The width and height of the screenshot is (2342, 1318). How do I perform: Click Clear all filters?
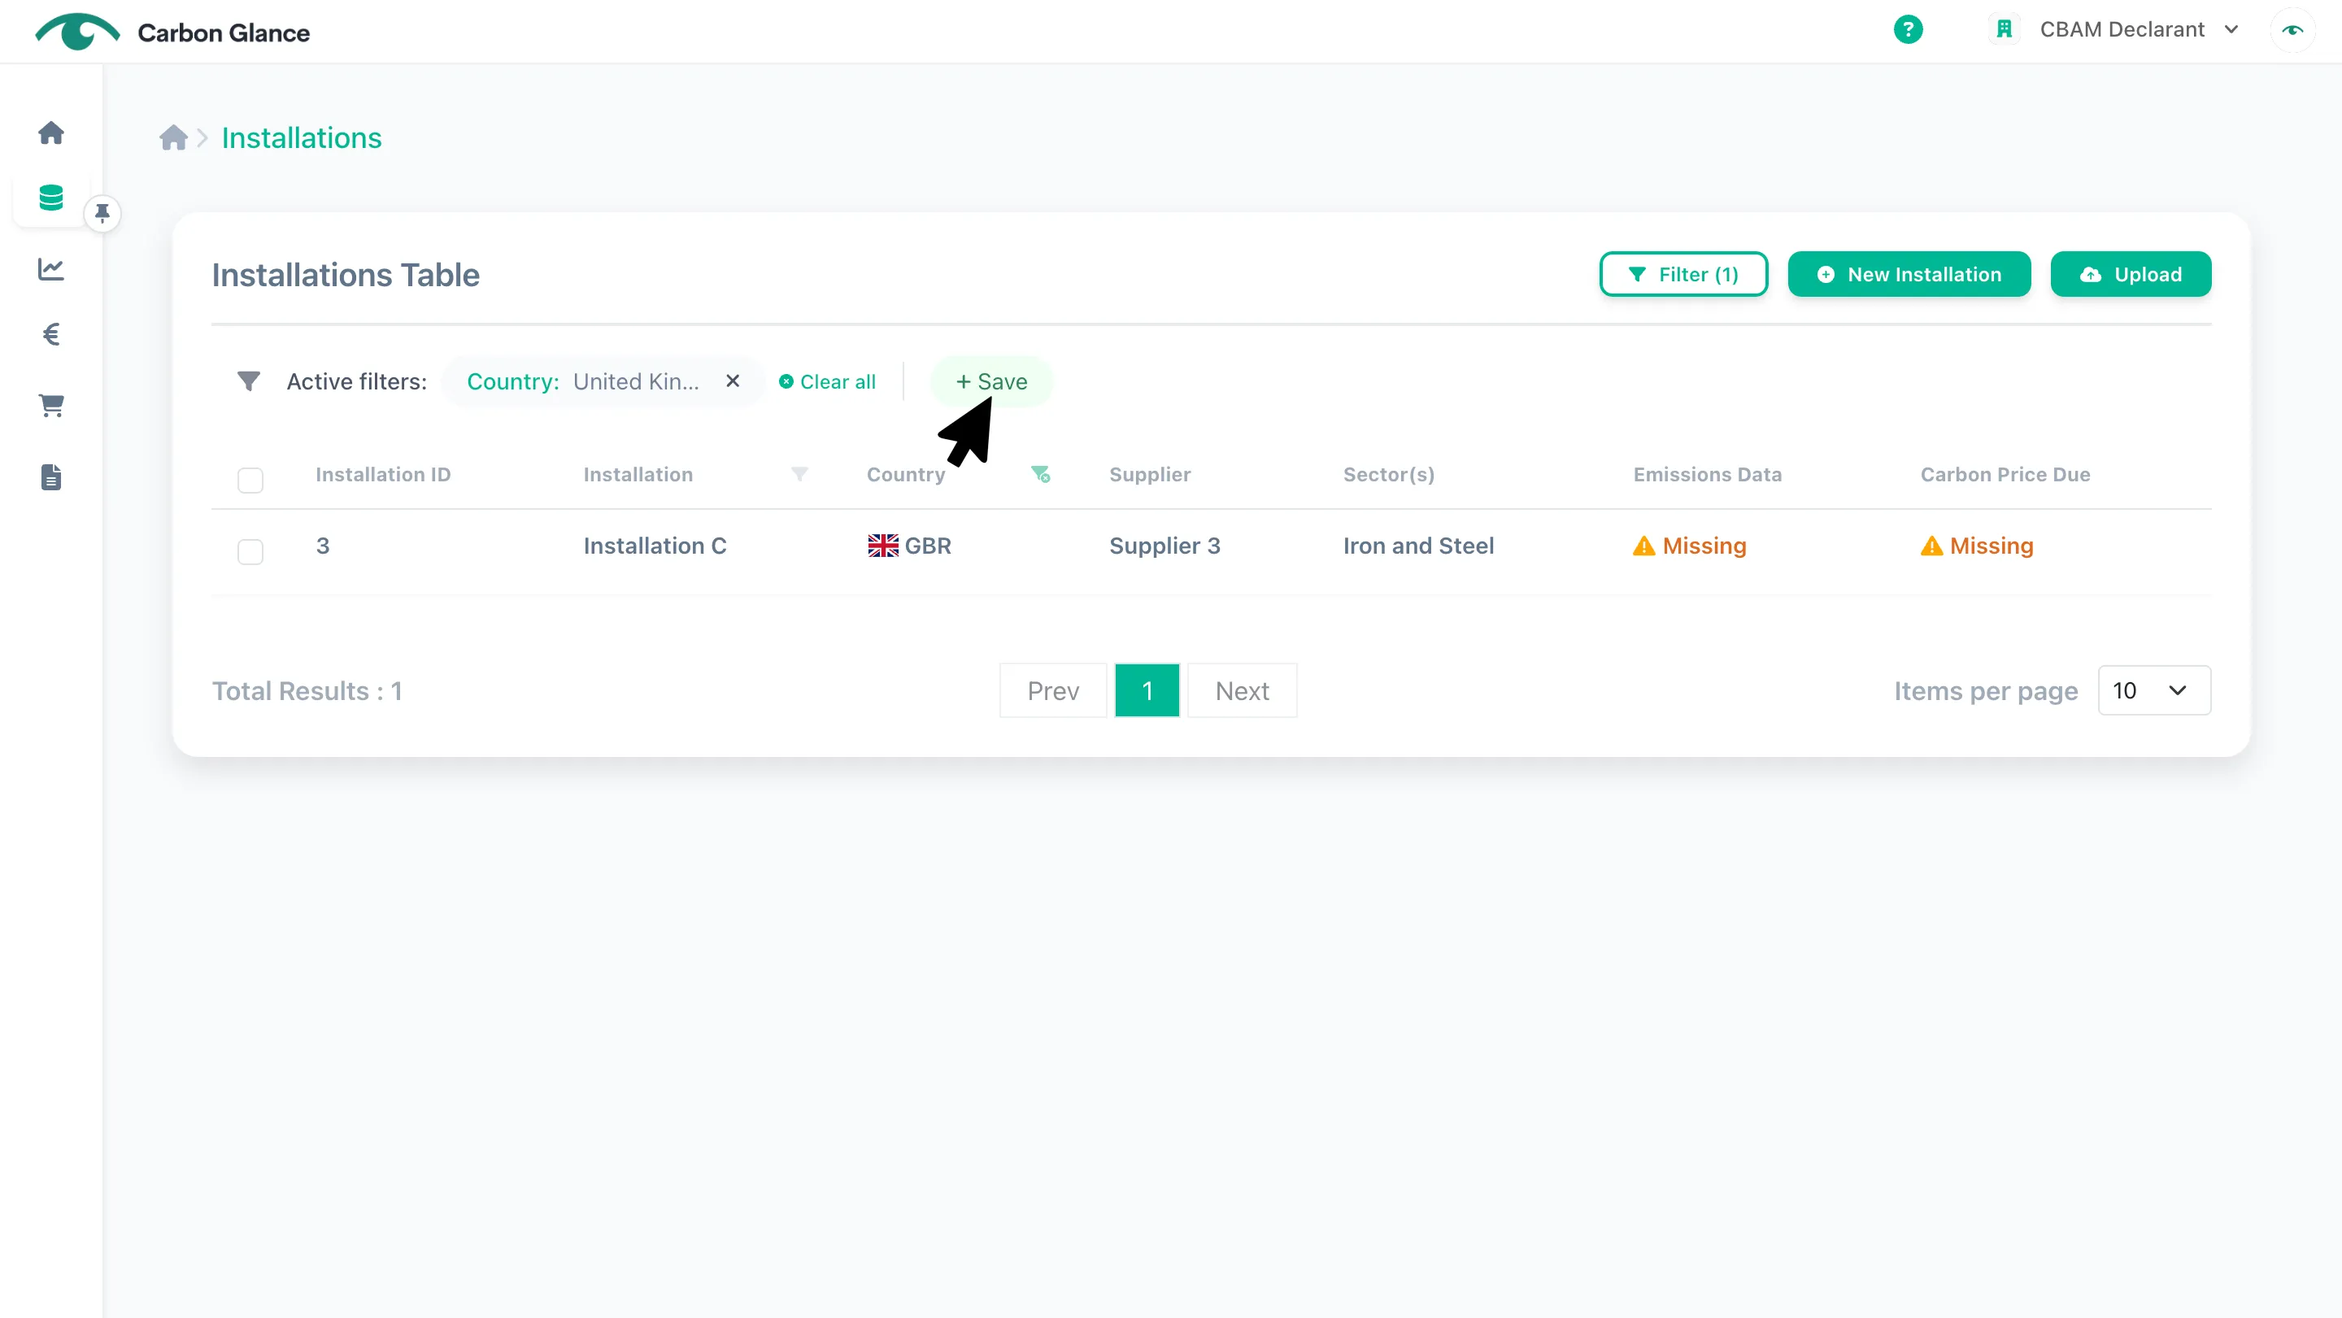coord(827,381)
